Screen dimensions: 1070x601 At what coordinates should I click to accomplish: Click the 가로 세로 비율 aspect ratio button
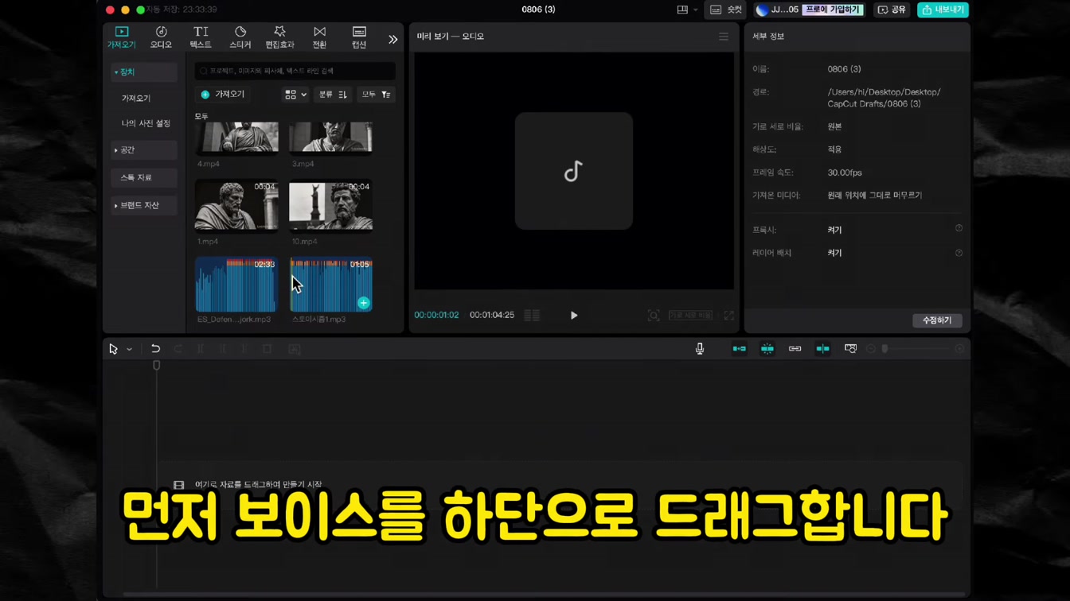691,316
